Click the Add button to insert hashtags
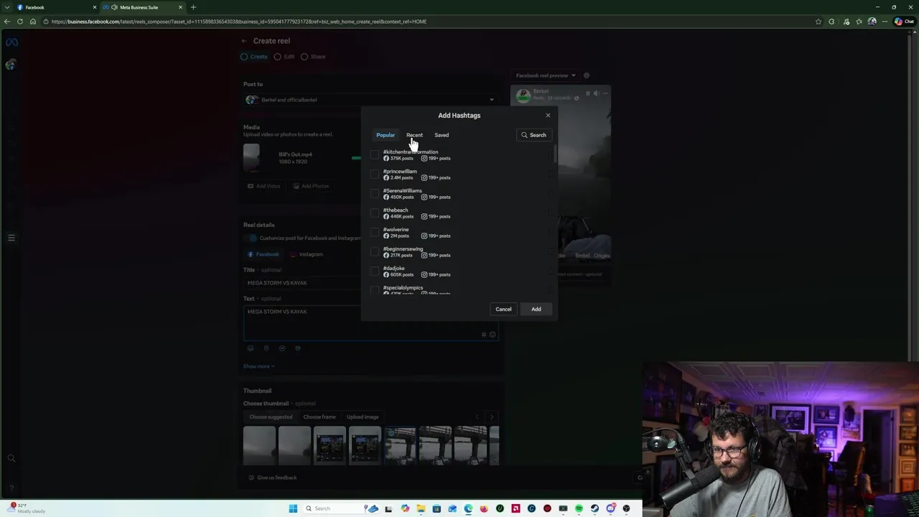 coord(536,309)
